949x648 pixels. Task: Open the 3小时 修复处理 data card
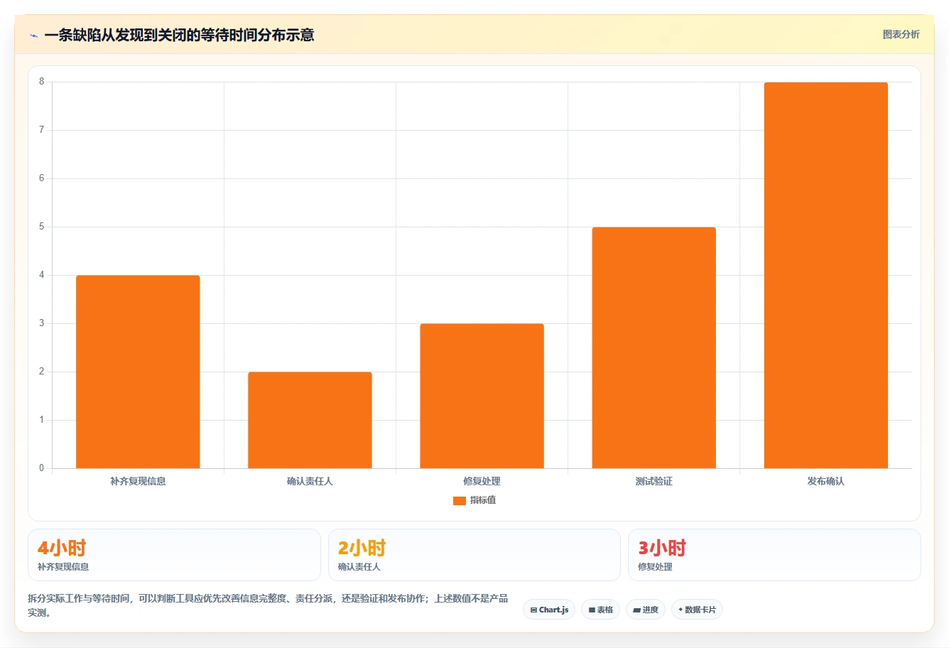pyautogui.click(x=774, y=555)
